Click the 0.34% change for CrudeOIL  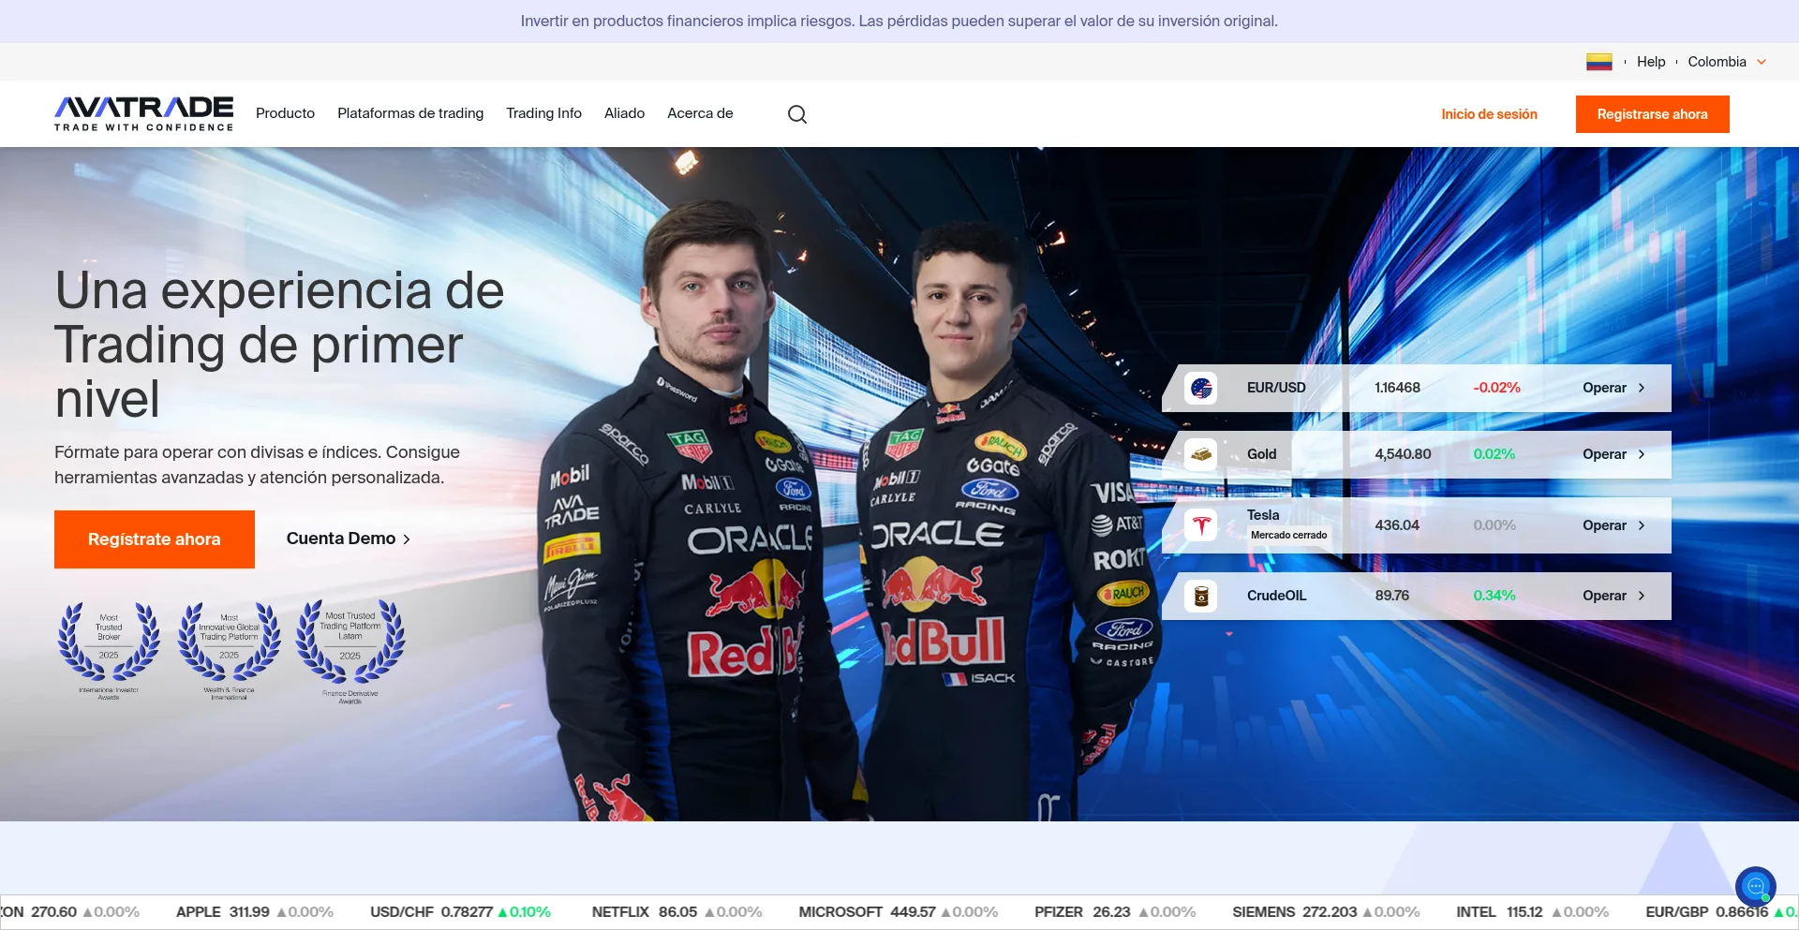coord(1494,596)
